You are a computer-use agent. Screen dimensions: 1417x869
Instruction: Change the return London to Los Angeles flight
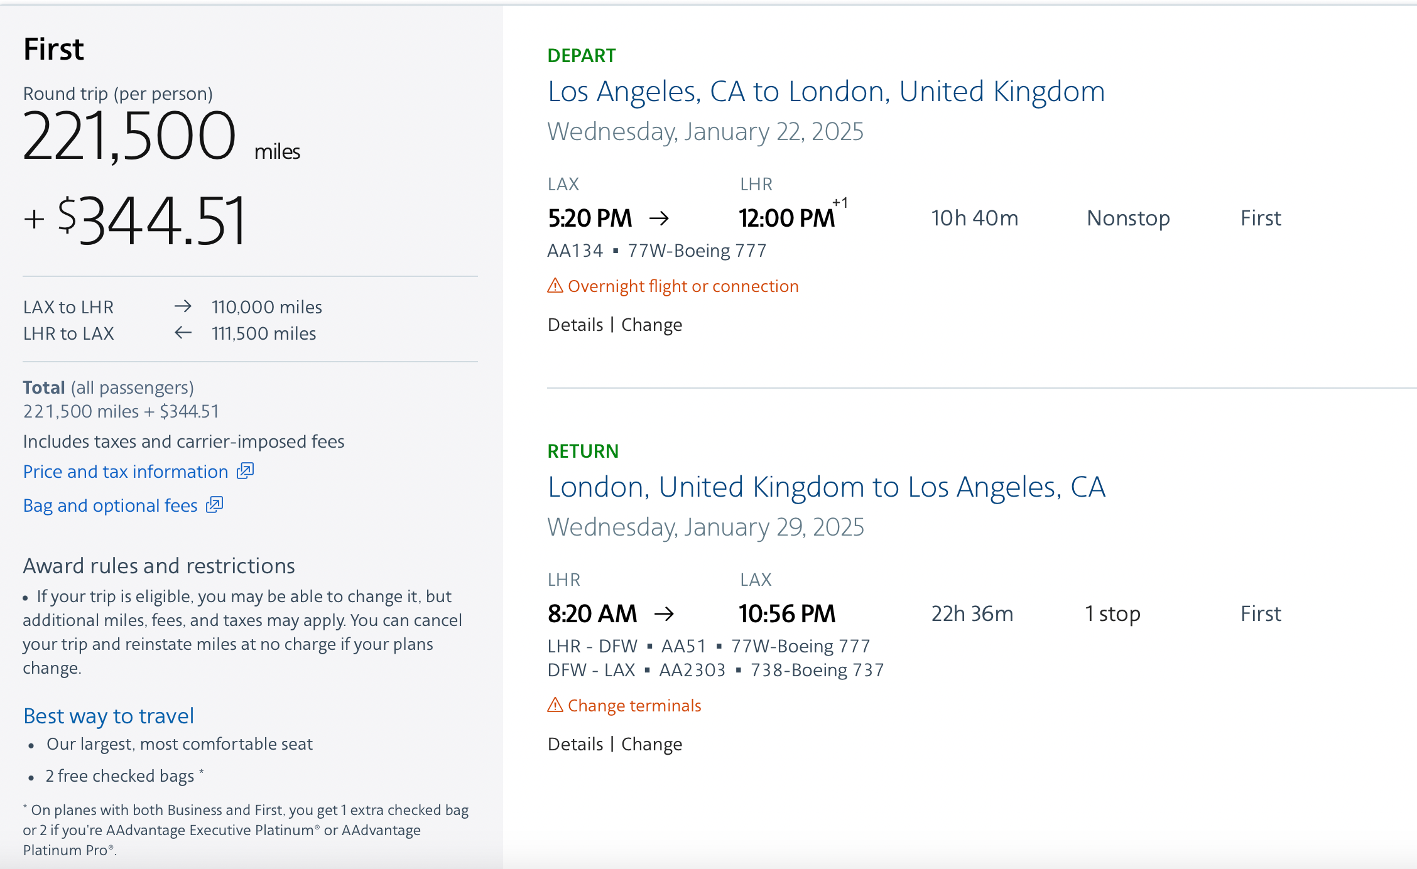point(651,744)
